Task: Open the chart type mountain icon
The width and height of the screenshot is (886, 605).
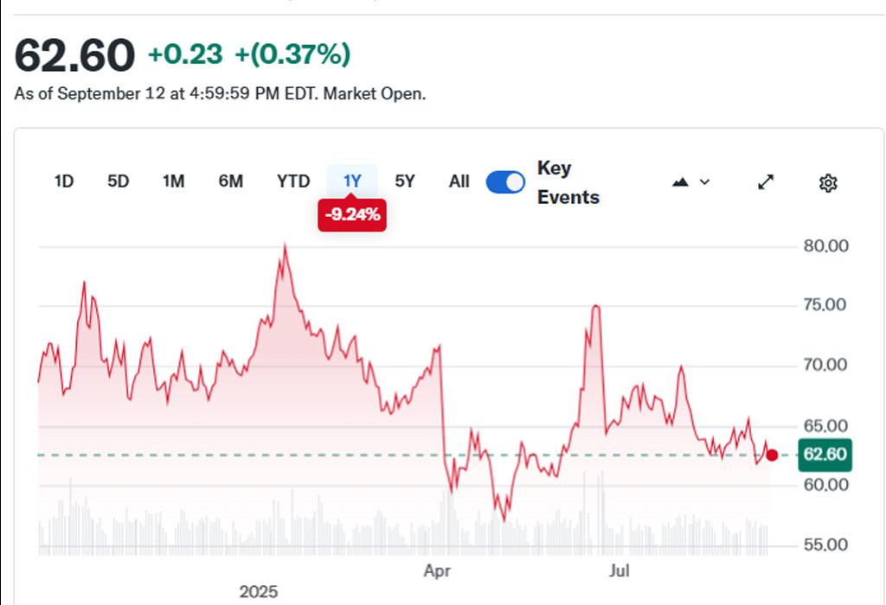Action: click(681, 182)
